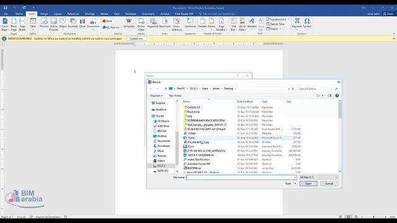
Task: Open the Organize dropdown in Browse dialog
Action: click(x=156, y=95)
